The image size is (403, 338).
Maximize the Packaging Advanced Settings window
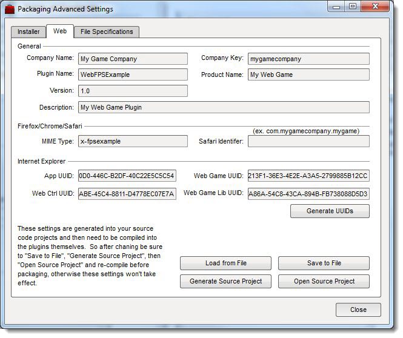click(353, 7)
